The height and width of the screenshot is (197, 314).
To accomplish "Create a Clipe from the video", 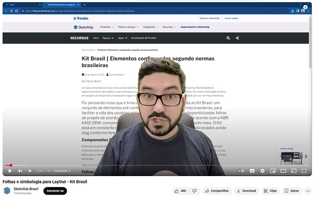I will click(x=270, y=191).
